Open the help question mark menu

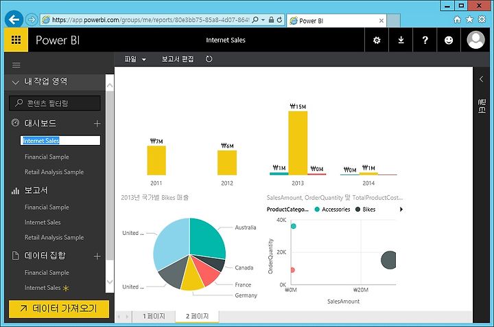[x=425, y=40]
